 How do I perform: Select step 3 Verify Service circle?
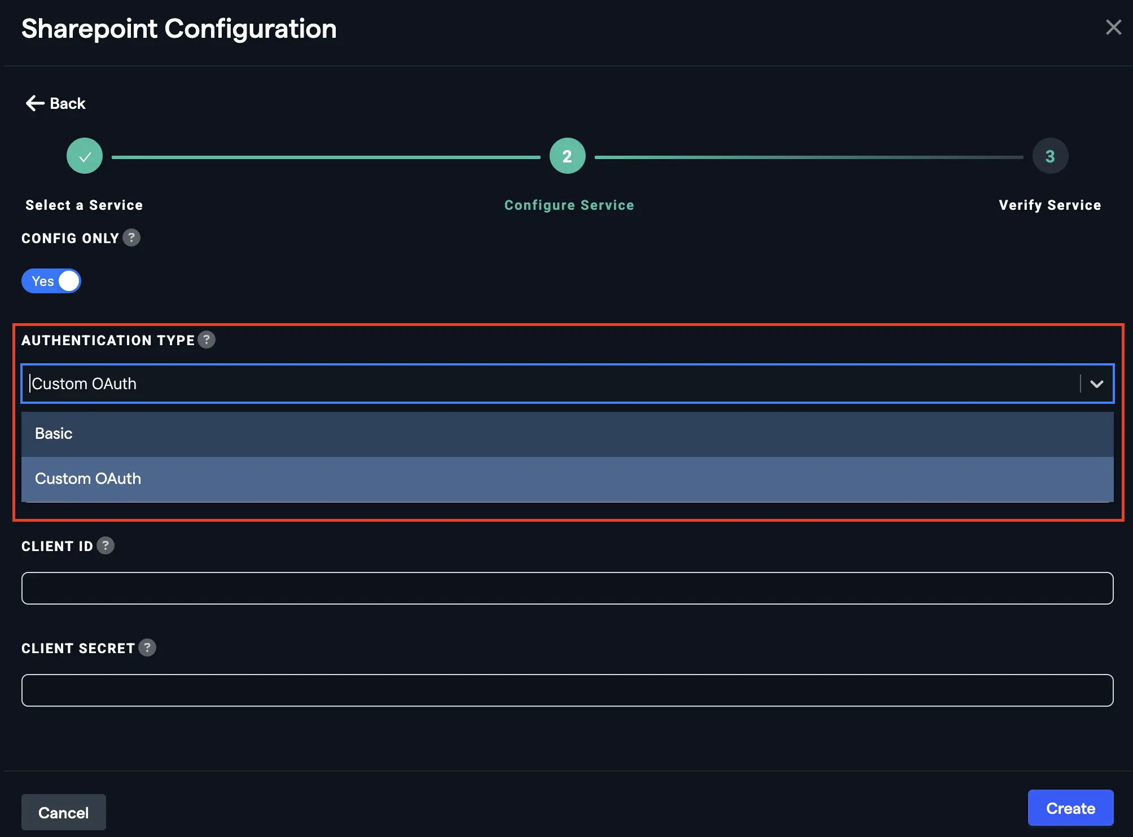point(1050,156)
